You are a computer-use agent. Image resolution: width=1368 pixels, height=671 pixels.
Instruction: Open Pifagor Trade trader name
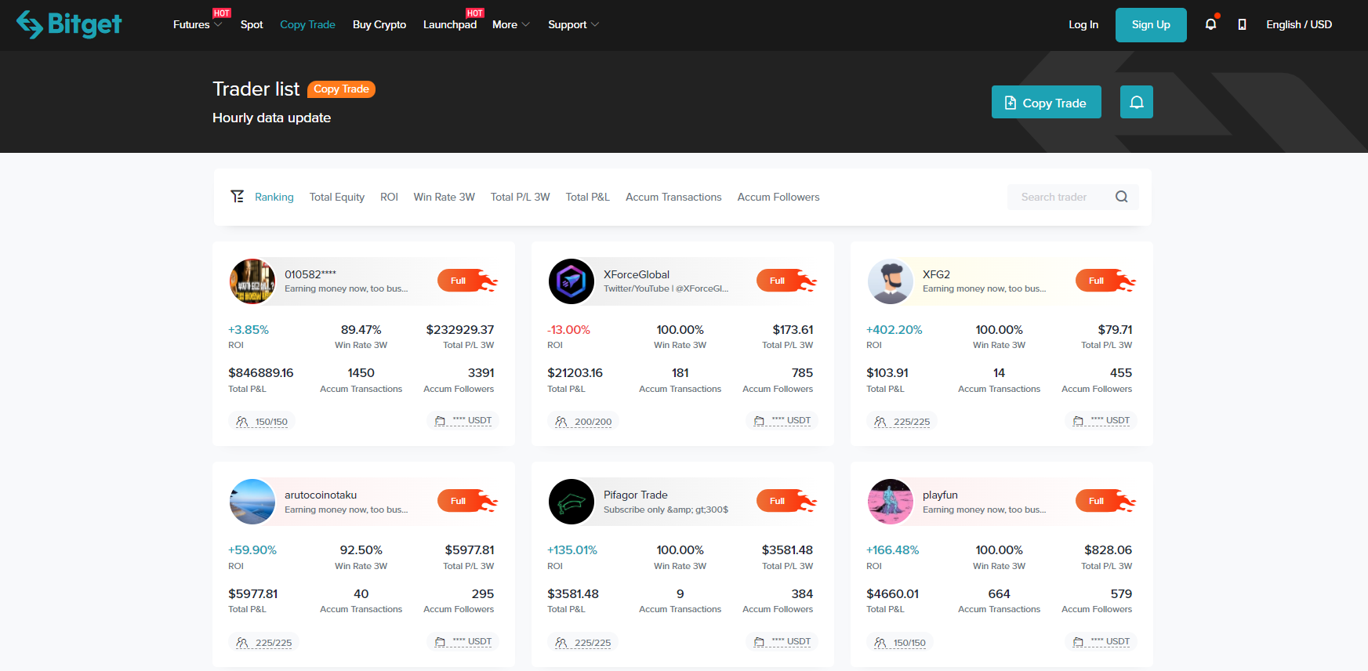pos(636,495)
